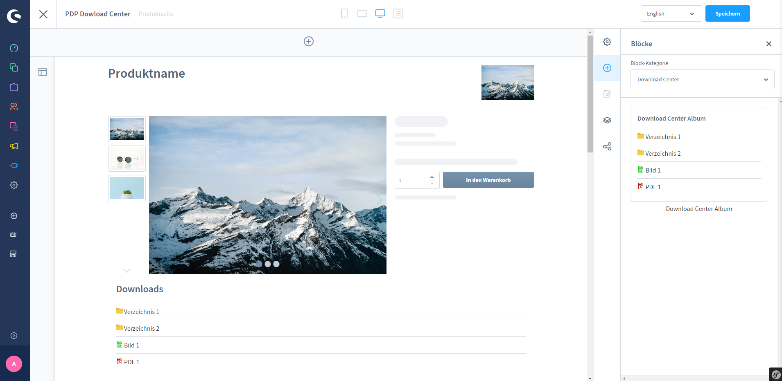Select the mountain gallery thumbnail
782x381 pixels.
(x=127, y=129)
